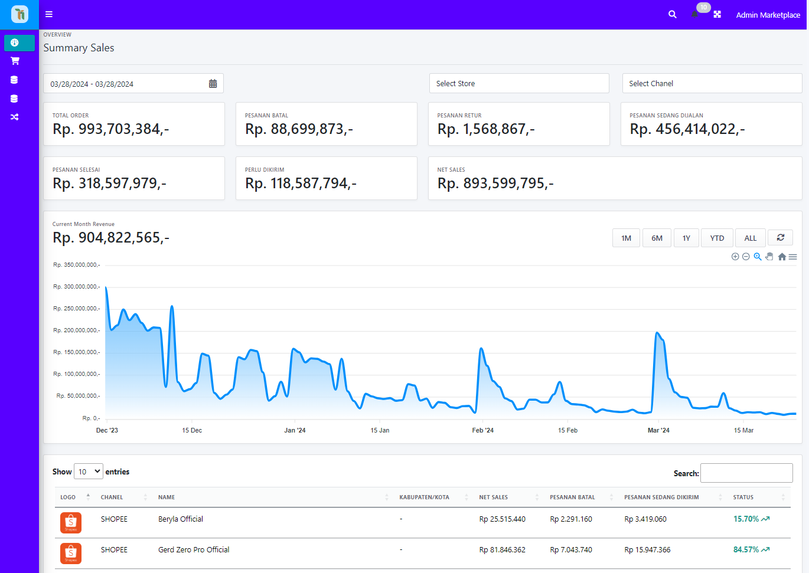Refresh the revenue chart
Viewport: 809px width, 573px height.
coord(780,237)
